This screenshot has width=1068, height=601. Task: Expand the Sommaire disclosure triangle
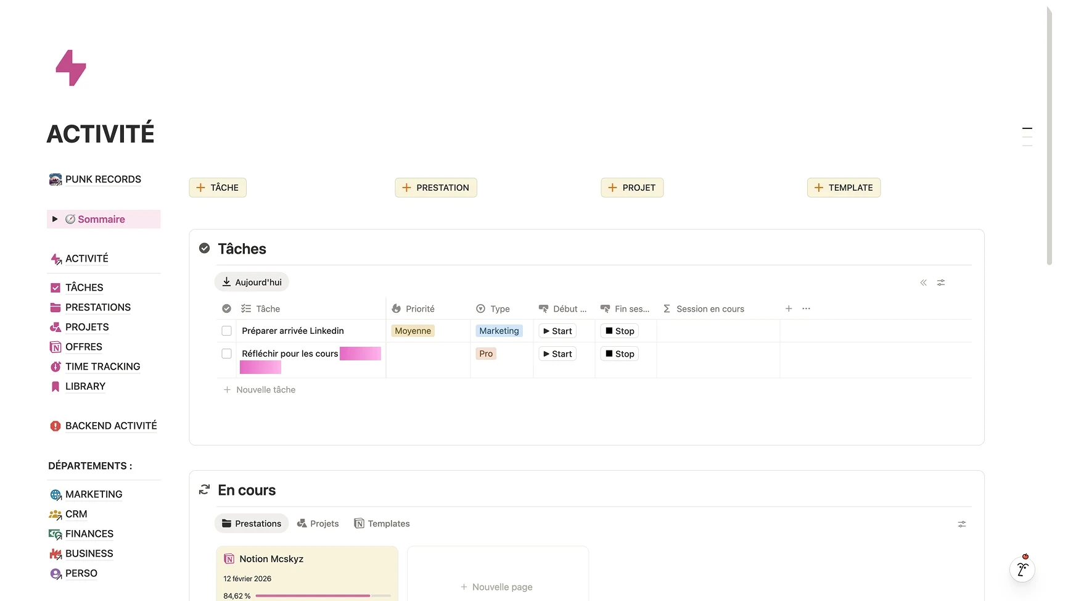coord(55,219)
